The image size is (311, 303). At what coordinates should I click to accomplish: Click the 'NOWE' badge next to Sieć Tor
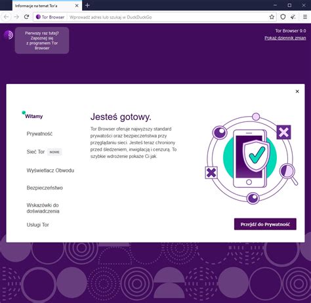tap(54, 152)
